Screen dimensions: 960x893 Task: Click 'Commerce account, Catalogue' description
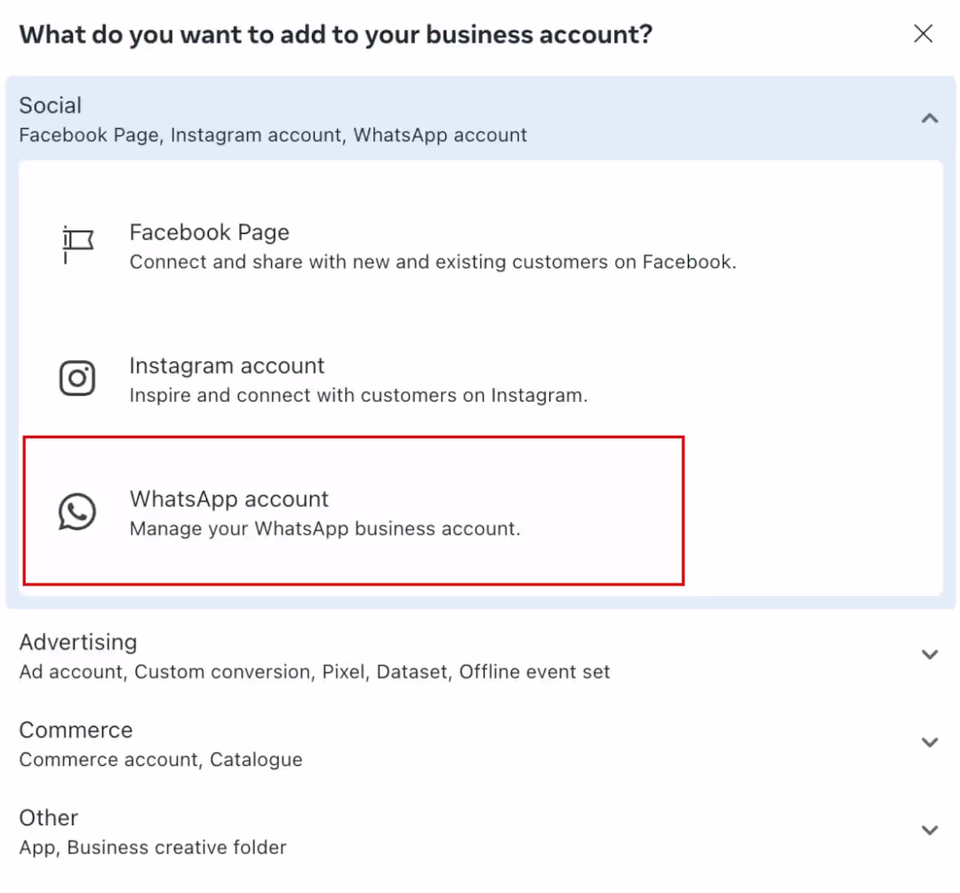click(x=161, y=760)
